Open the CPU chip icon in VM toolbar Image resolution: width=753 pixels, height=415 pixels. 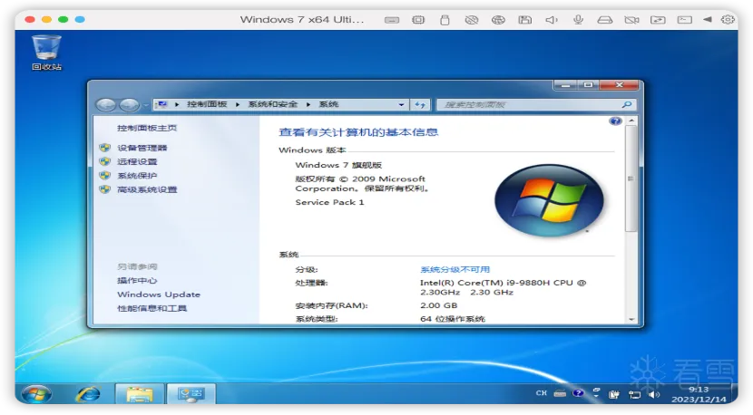pos(418,20)
